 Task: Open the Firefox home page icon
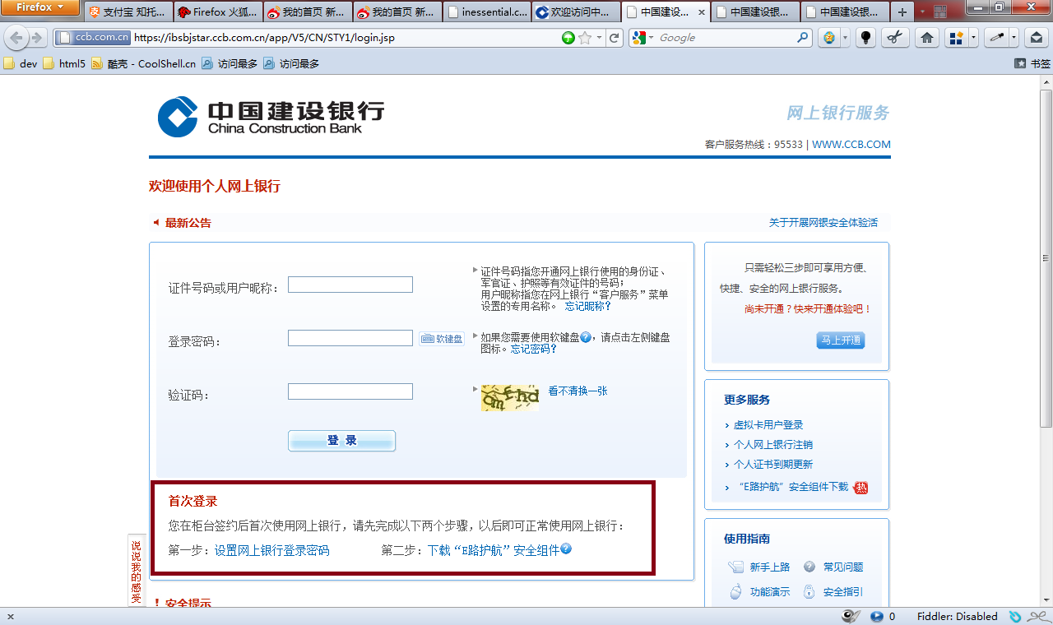coord(927,38)
